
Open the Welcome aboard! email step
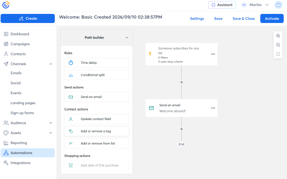click(x=182, y=108)
